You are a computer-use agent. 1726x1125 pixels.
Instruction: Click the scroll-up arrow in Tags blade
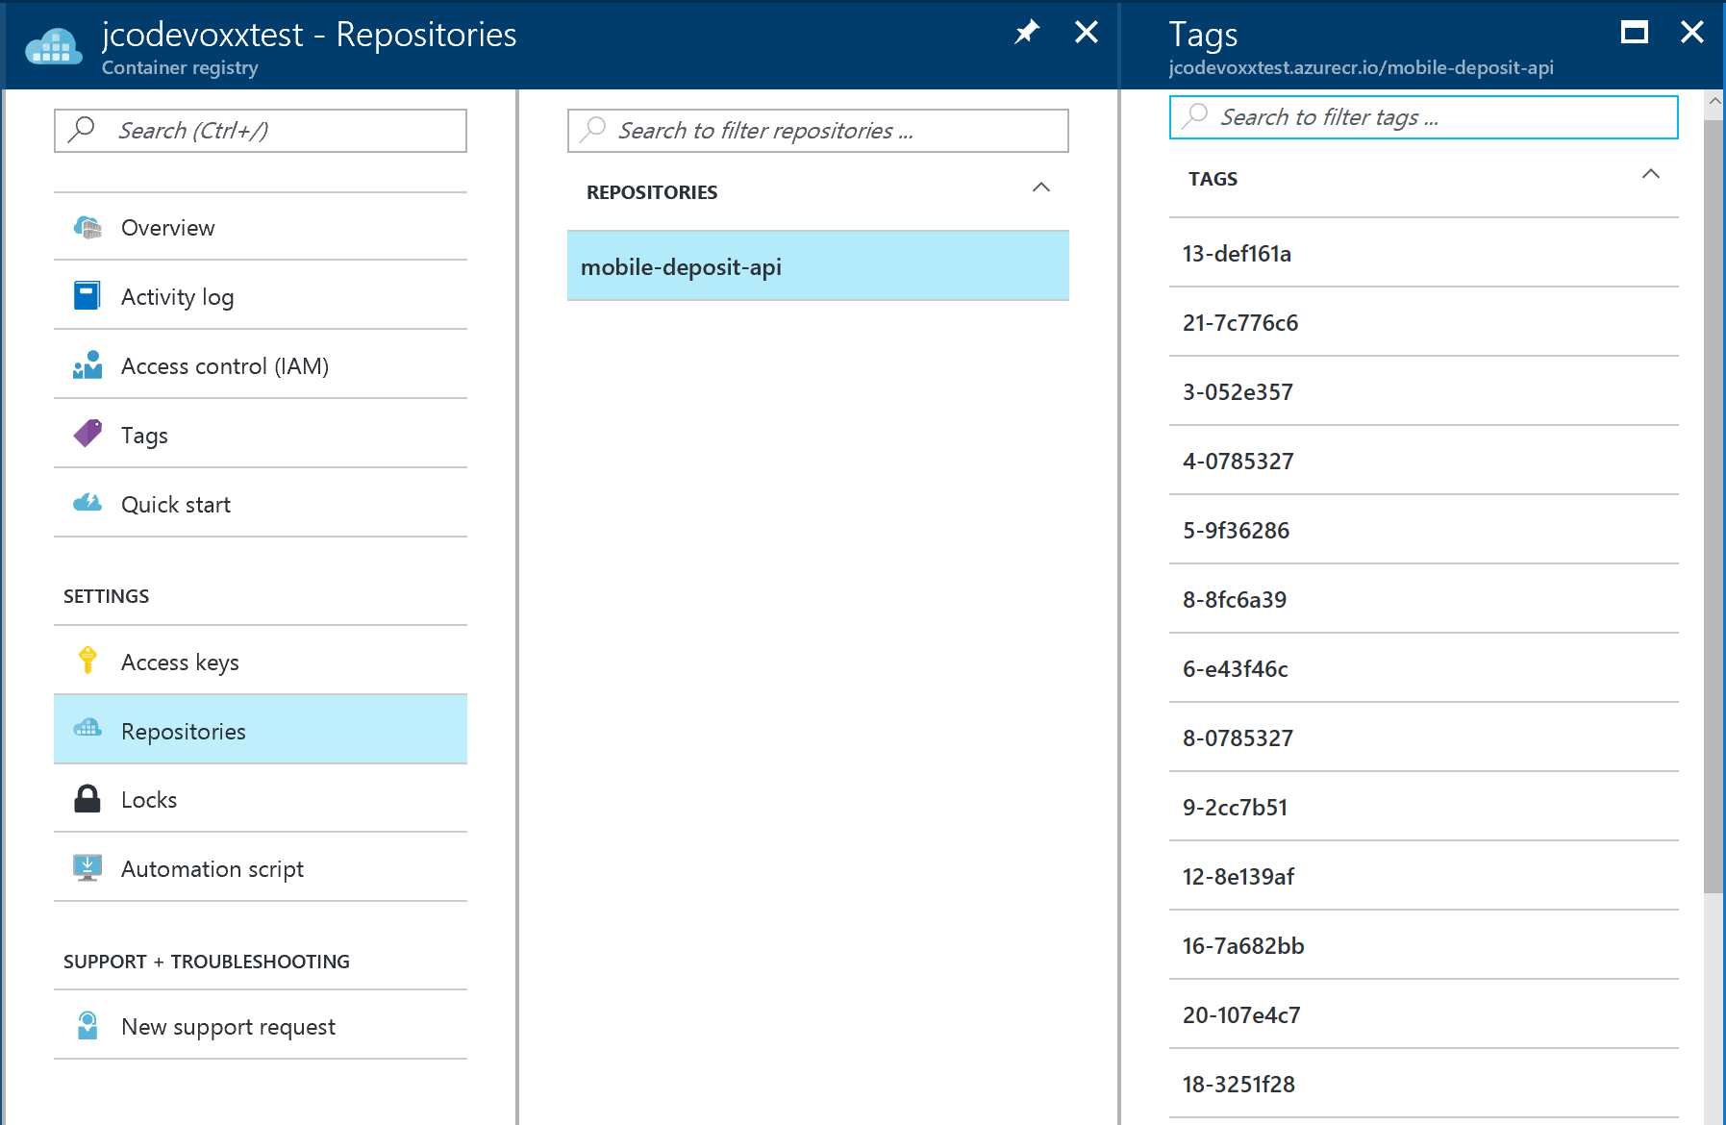(x=1714, y=100)
